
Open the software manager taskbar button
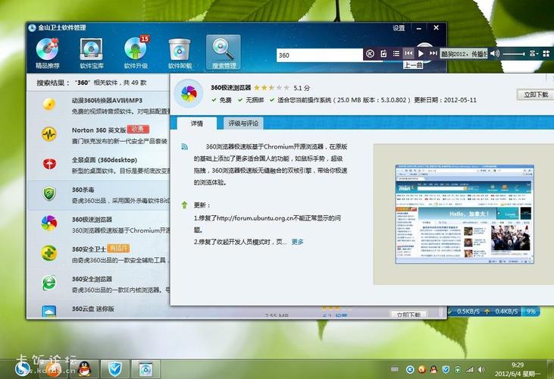click(146, 369)
